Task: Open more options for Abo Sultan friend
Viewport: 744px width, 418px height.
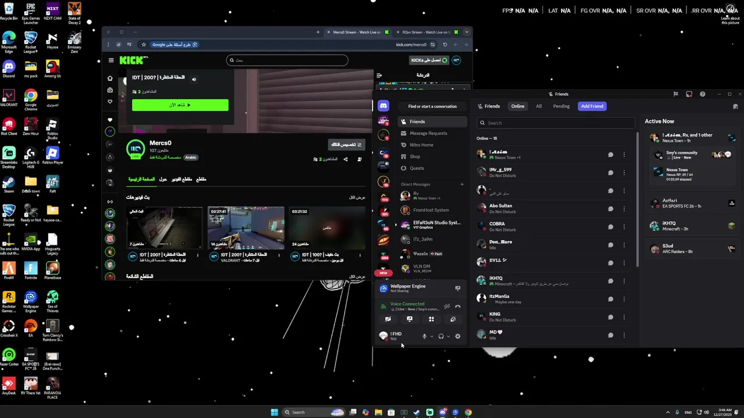Action: coord(624,208)
